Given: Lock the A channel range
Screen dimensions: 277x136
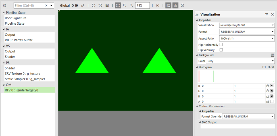Looking at the screenshot, I should tap(267, 101).
